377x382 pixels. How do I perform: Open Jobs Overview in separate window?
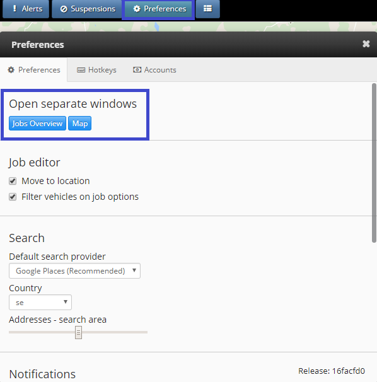pyautogui.click(x=38, y=124)
